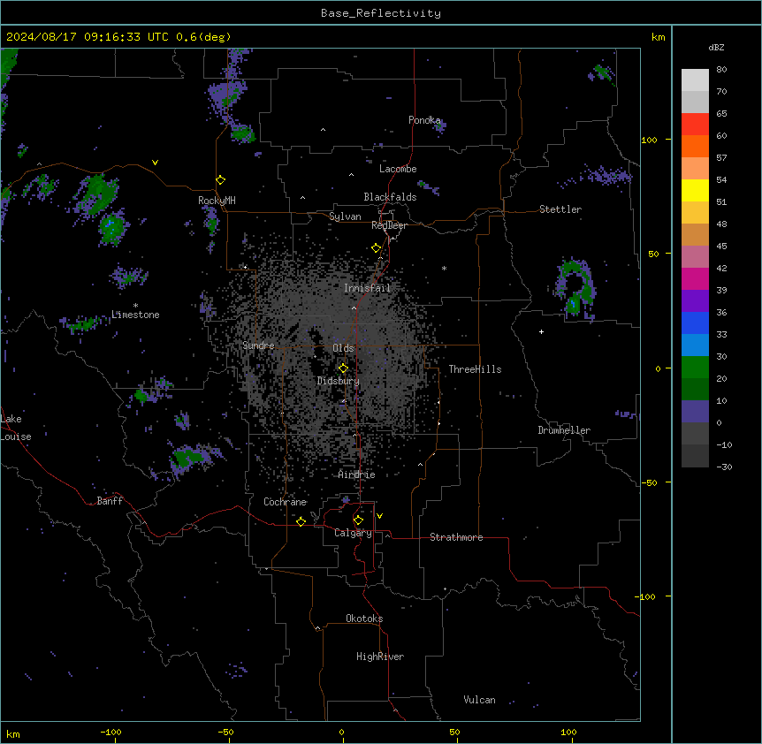Select the 50 tick label on the horizontal axis
This screenshot has width=762, height=744.
454,732
